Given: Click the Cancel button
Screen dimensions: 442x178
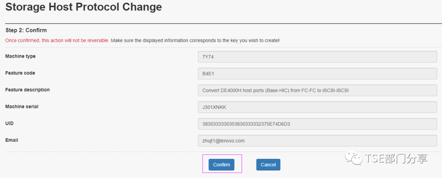Looking at the screenshot, I should 268,165.
